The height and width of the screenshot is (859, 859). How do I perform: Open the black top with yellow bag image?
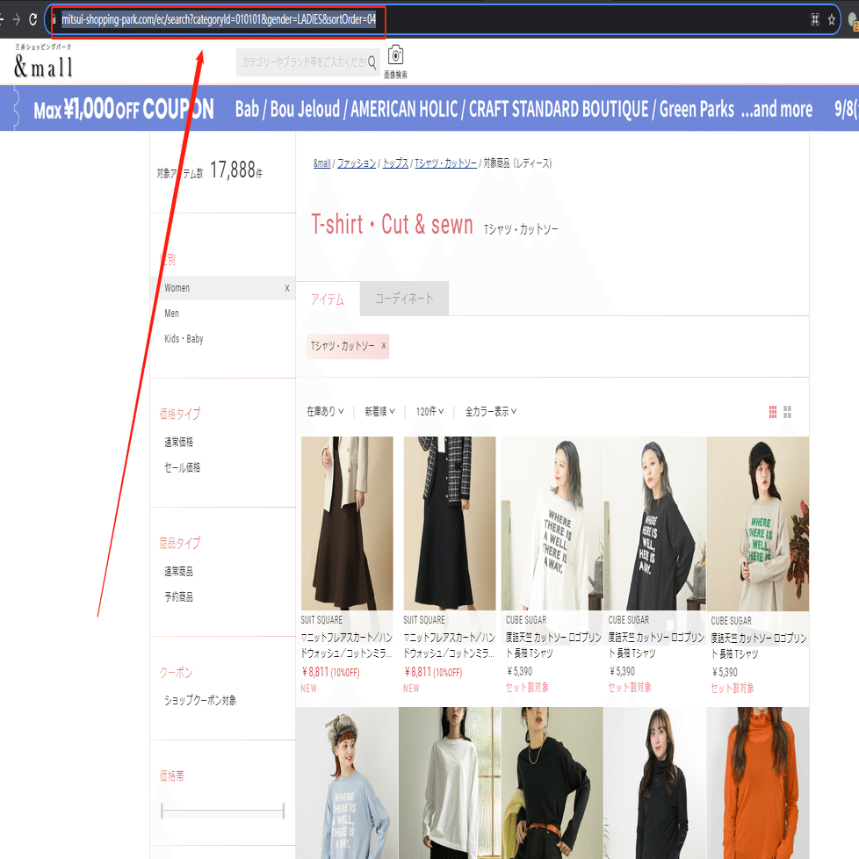(552, 783)
